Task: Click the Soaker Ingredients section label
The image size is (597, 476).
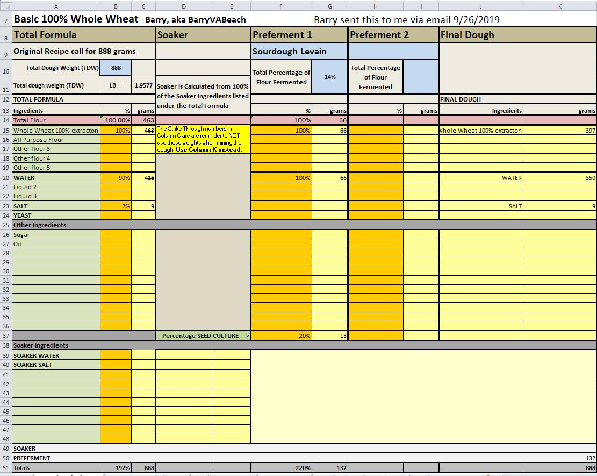Action: click(x=41, y=345)
